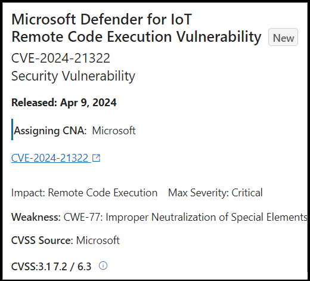Select the CWE-77 Improper Neutralization text
310x281 pixels.
185,217
